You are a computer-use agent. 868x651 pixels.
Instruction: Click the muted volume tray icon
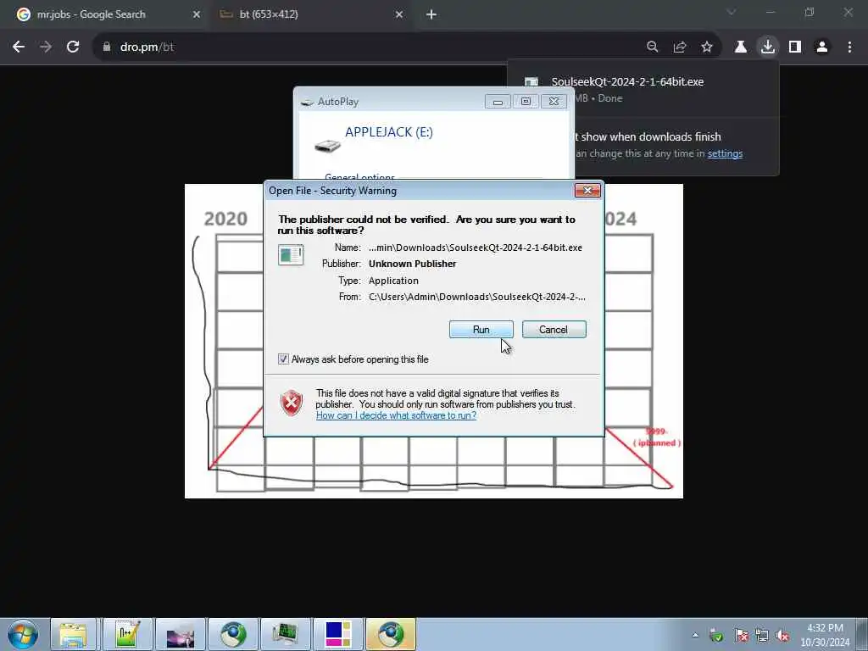(x=782, y=635)
